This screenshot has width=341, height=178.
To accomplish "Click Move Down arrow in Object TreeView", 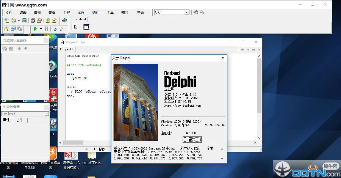I will [x=25, y=48].
